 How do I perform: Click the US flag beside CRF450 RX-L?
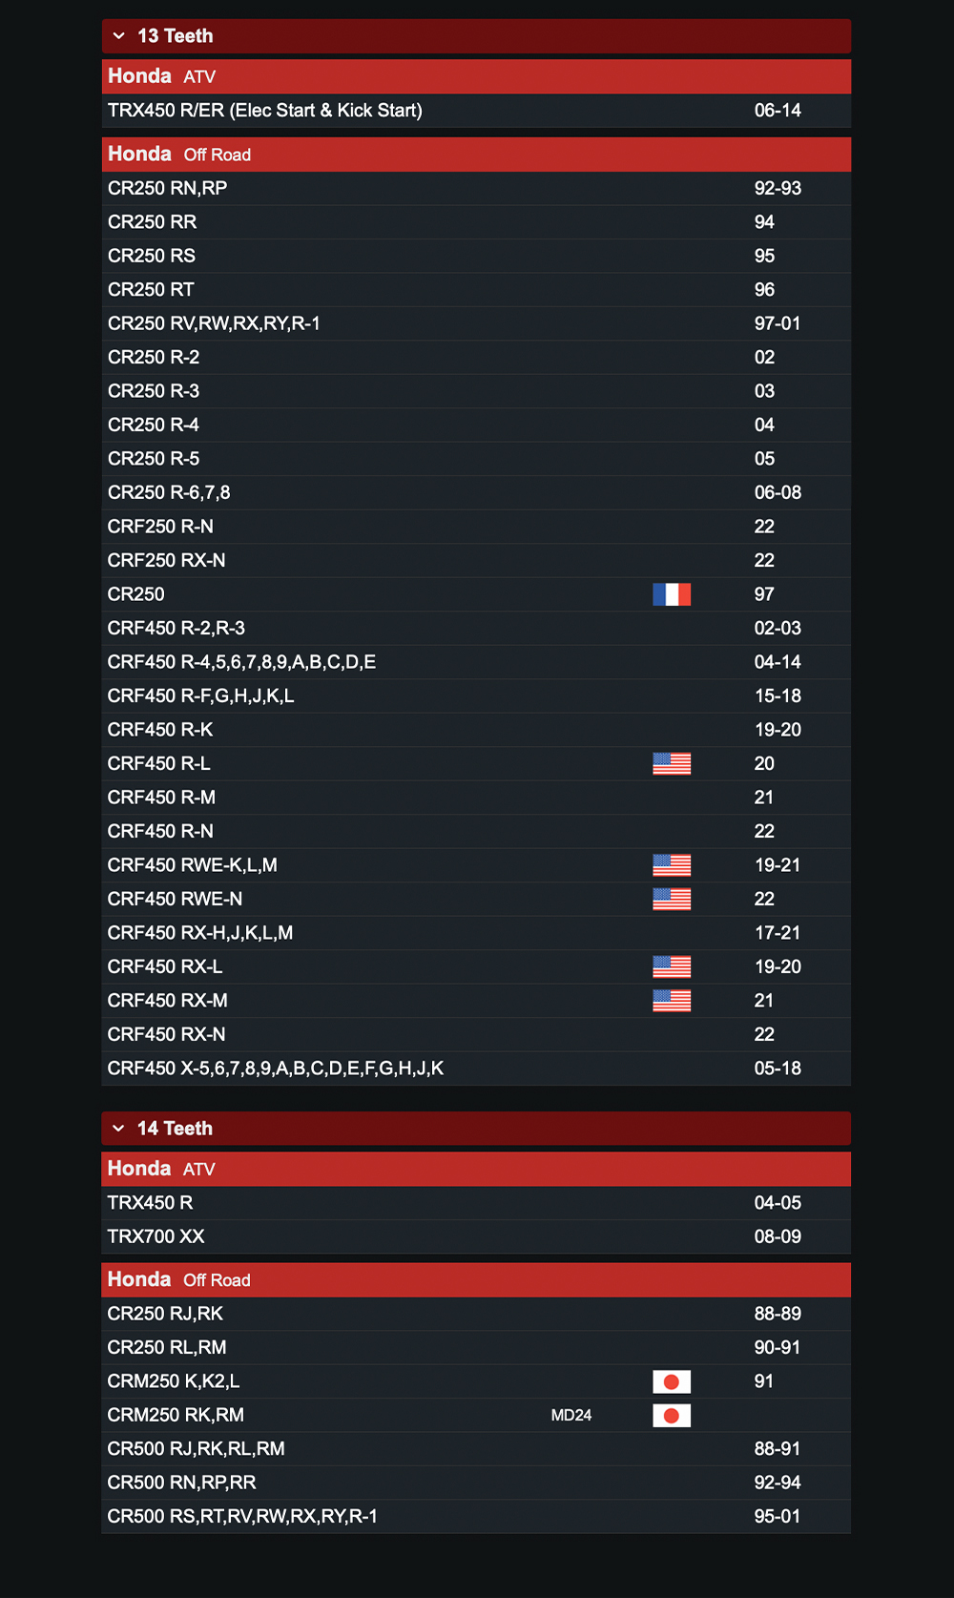[672, 966]
